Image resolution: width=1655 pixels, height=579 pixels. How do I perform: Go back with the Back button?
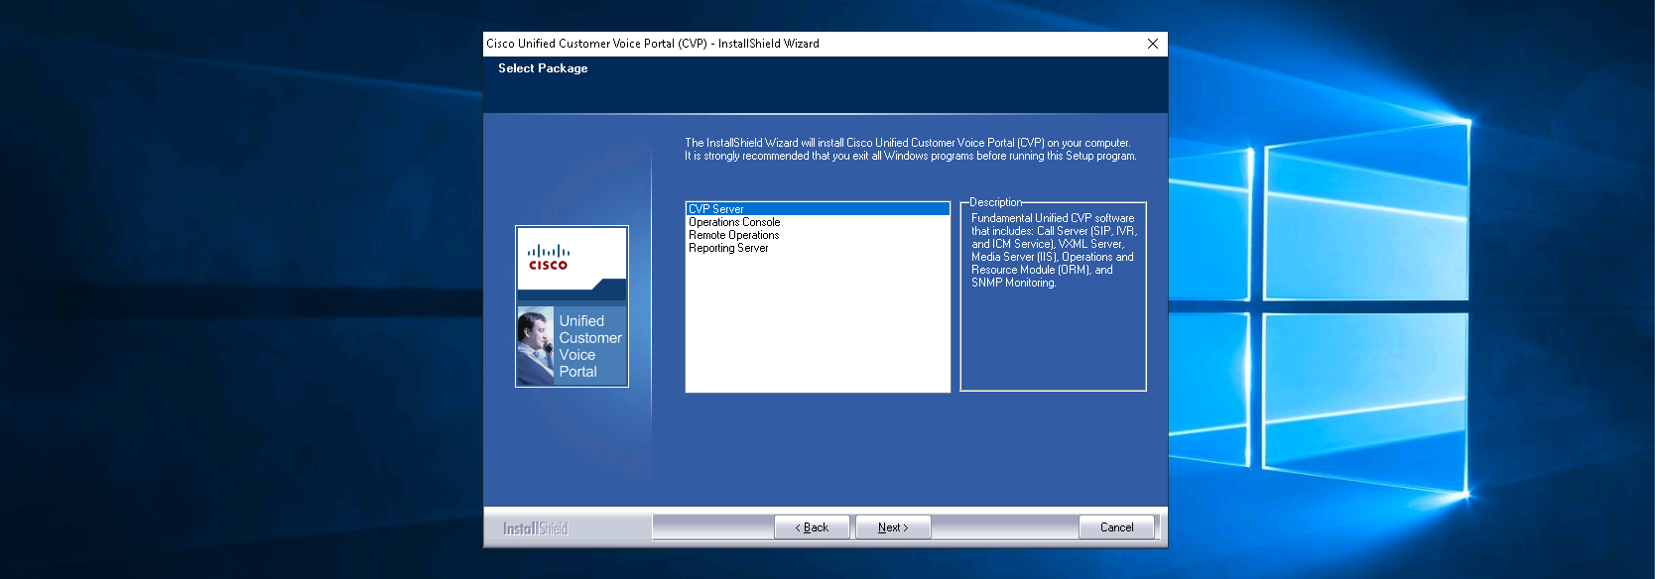812,527
